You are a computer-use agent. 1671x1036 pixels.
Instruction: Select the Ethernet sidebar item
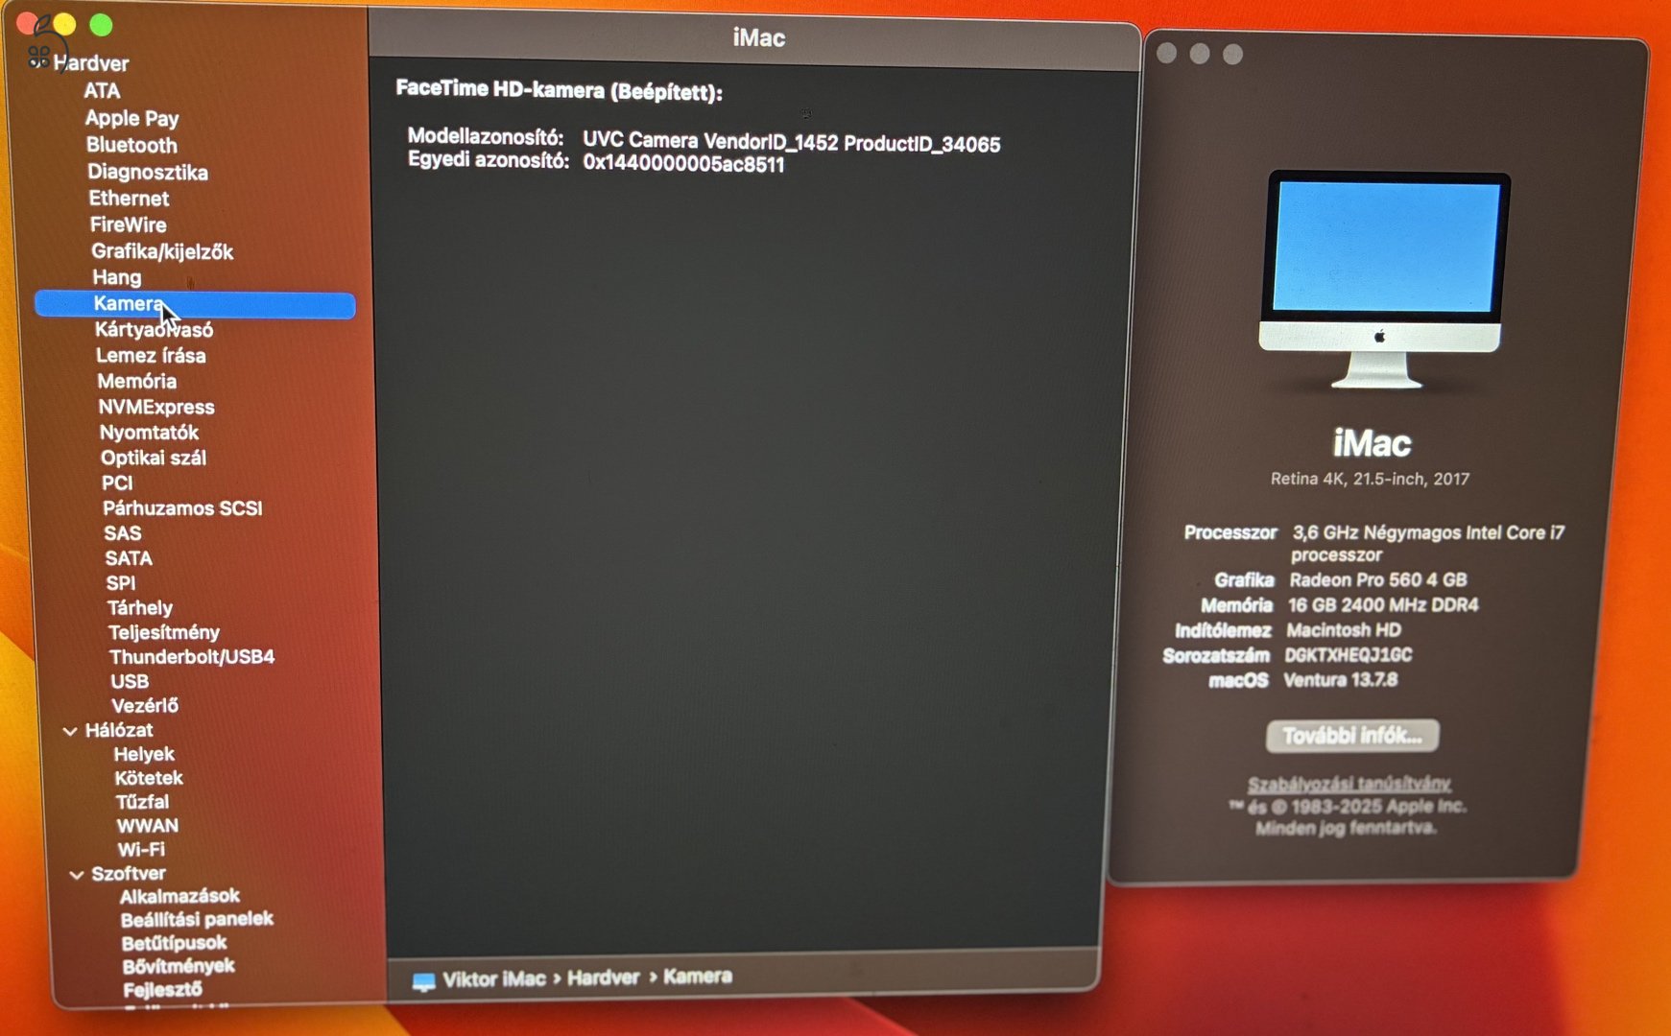(129, 199)
